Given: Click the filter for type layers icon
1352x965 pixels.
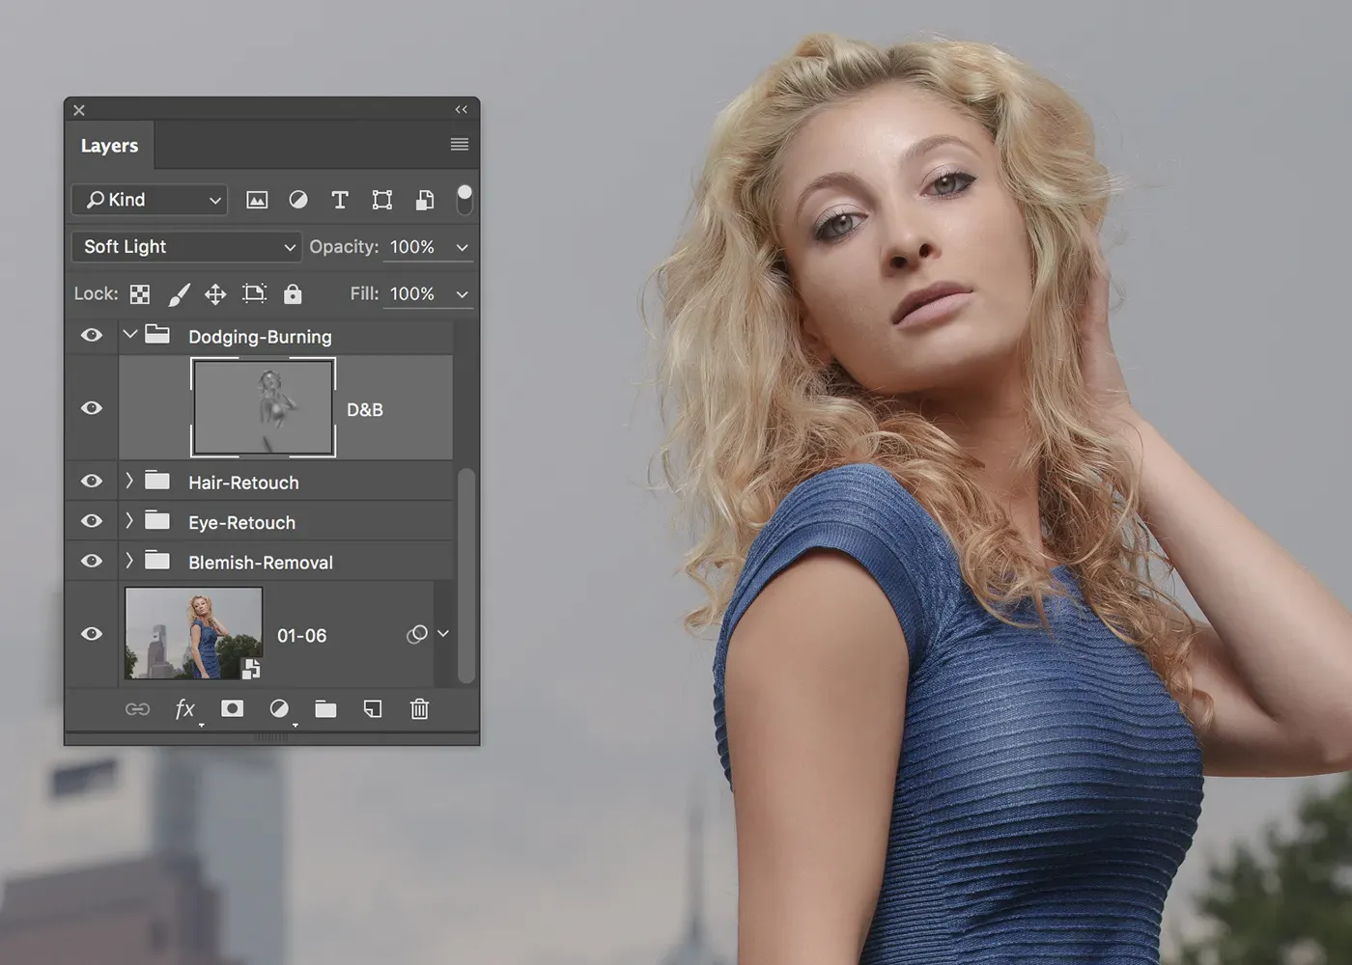Looking at the screenshot, I should (x=340, y=200).
